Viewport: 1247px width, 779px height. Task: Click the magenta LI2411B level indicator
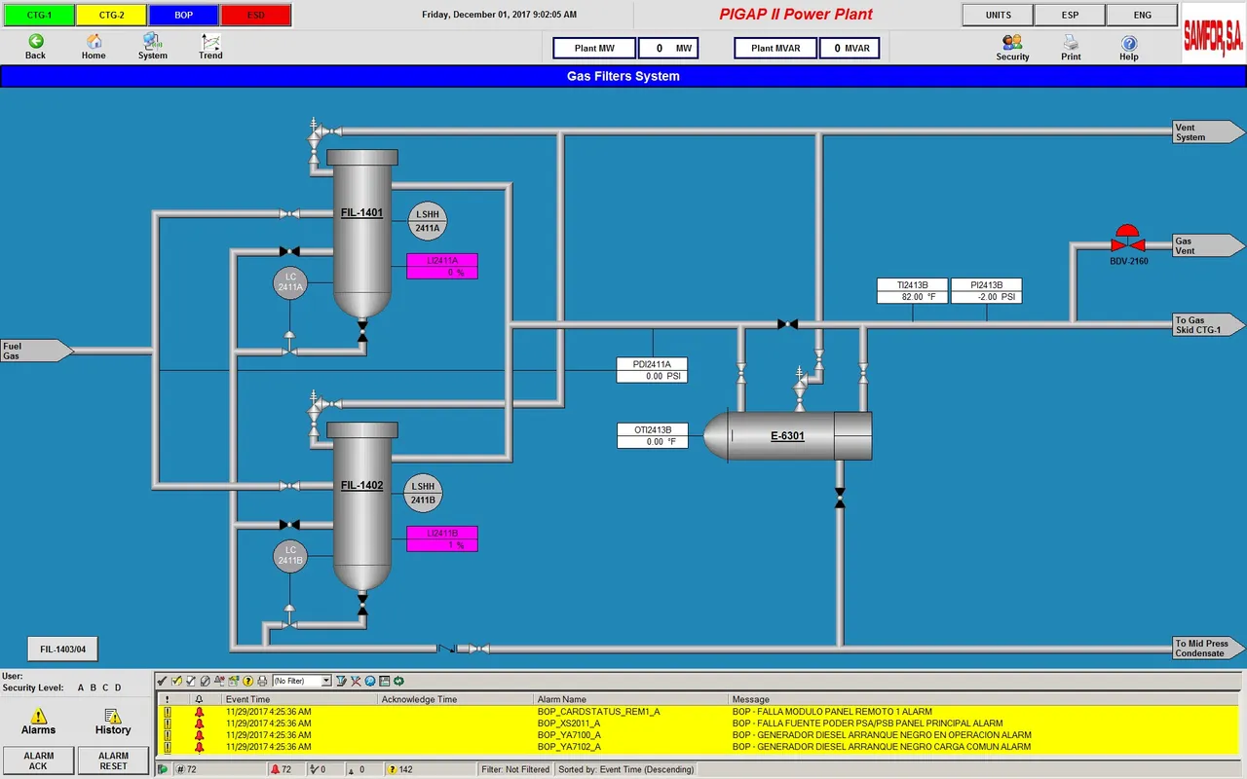click(x=441, y=538)
